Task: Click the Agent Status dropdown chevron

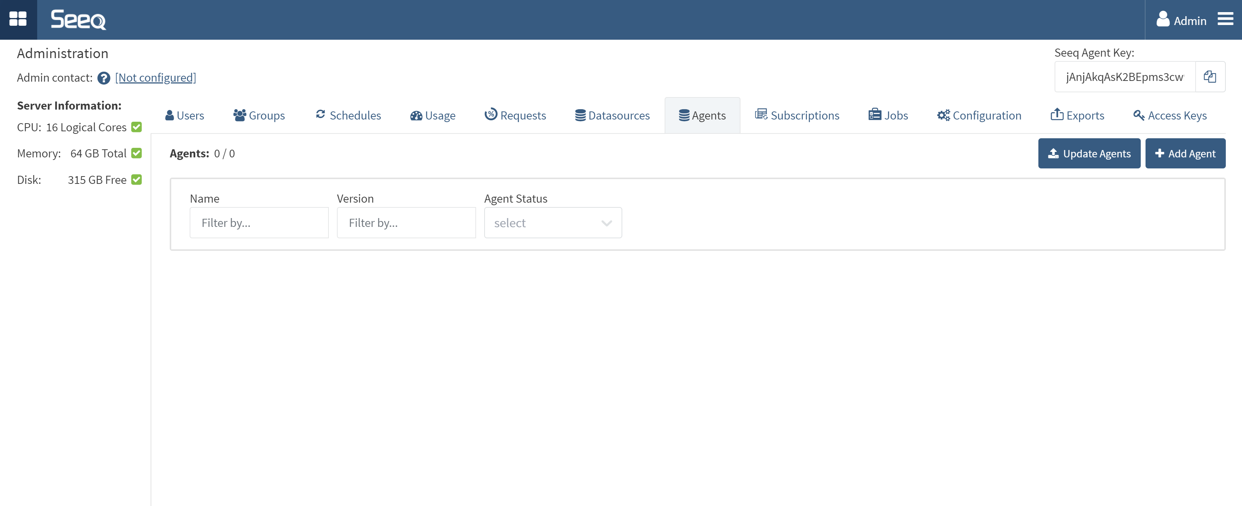Action: (606, 223)
